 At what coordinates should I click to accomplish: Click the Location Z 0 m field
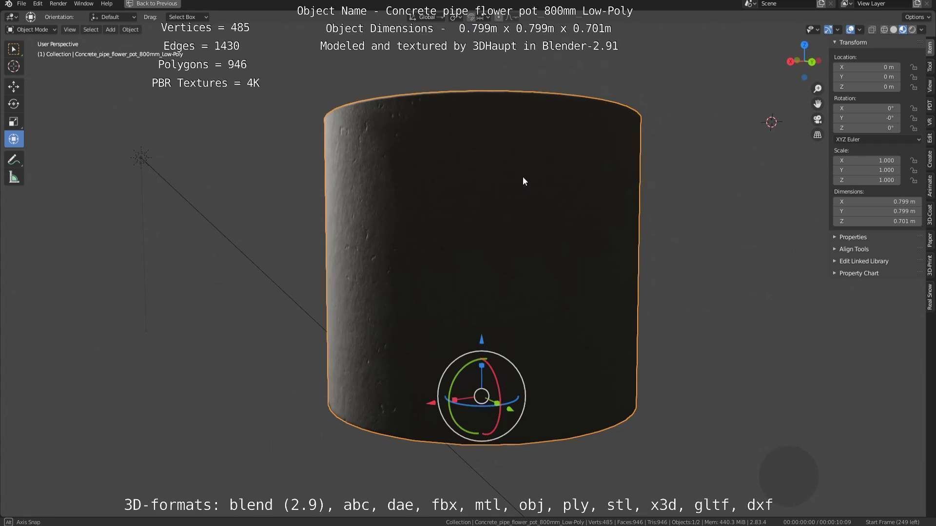tap(867, 87)
